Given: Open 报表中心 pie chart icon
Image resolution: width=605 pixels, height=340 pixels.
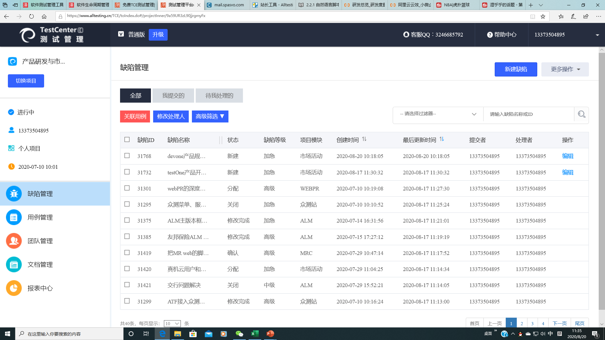Looking at the screenshot, I should pyautogui.click(x=14, y=288).
